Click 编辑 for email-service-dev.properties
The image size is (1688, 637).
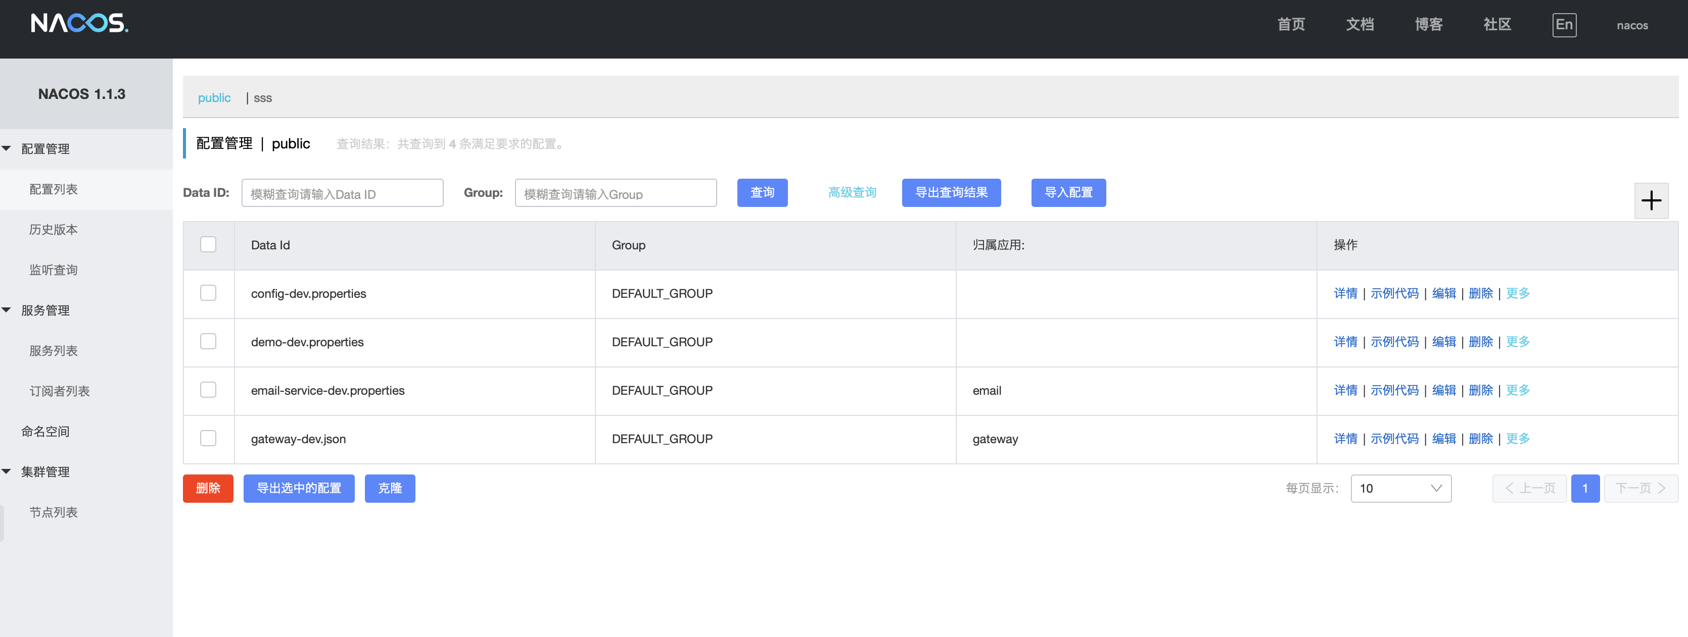point(1443,390)
